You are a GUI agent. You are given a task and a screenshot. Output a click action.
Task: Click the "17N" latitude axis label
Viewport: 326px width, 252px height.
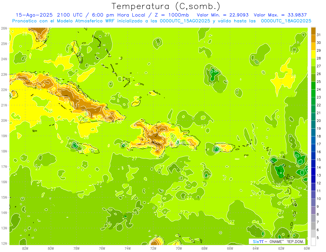4,167
